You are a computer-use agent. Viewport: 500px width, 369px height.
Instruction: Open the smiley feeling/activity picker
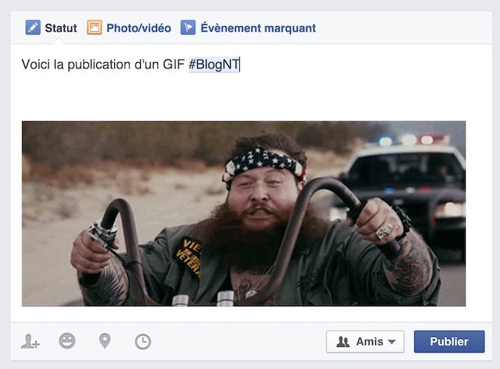click(x=67, y=341)
